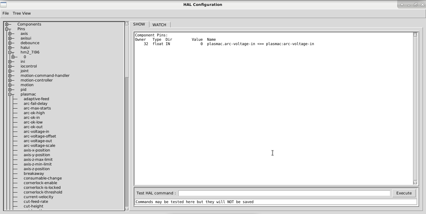Select the axis-z-min-limit pin
Image resolution: width=426 pixels, height=214 pixels.
pyautogui.click(x=38, y=164)
